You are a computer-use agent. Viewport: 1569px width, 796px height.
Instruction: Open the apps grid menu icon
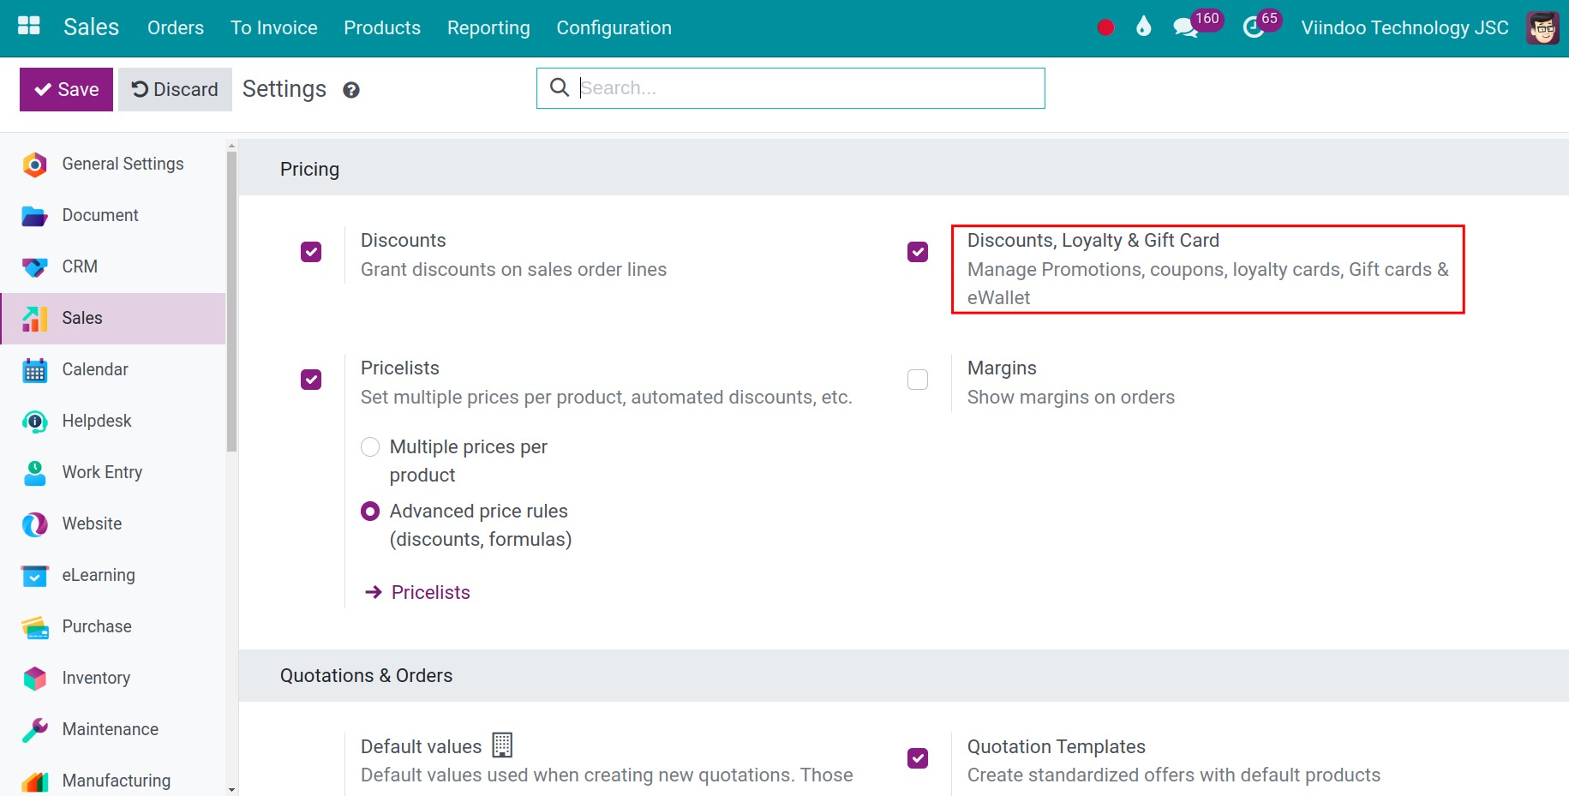click(x=29, y=26)
